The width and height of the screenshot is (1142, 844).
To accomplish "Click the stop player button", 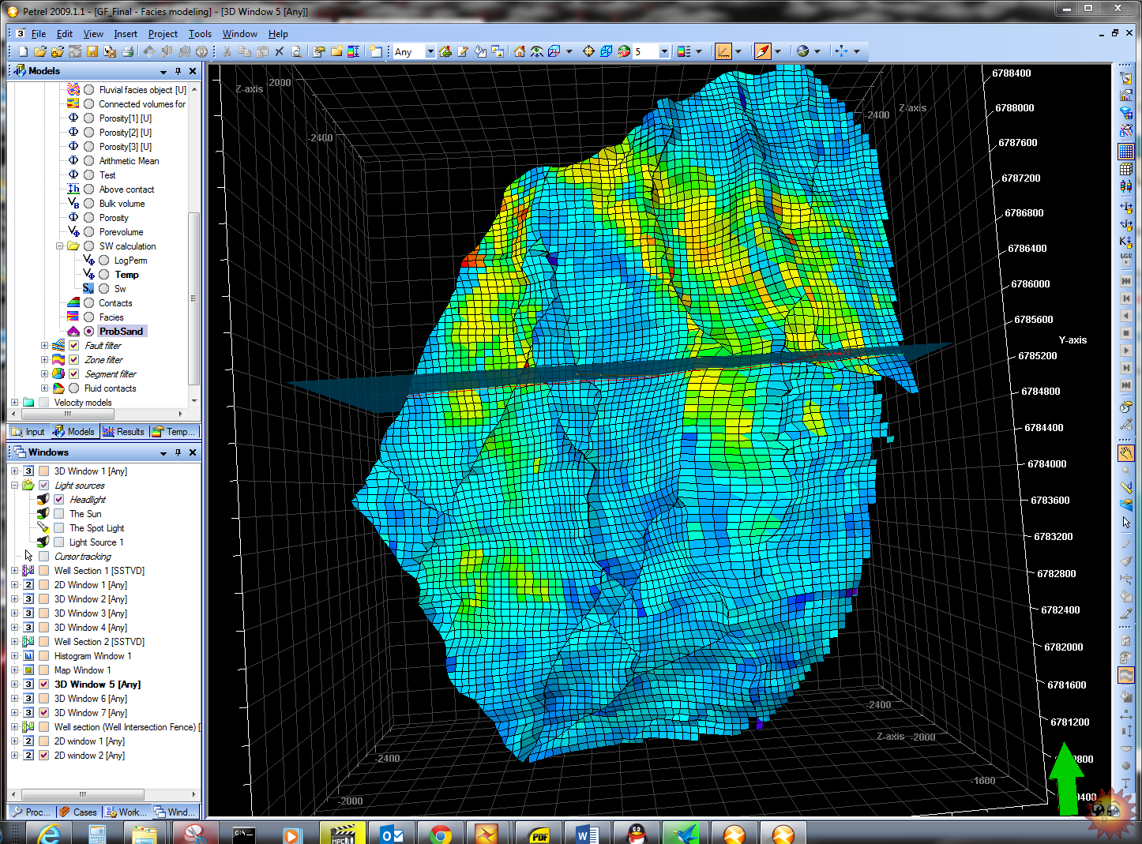I will click(x=1126, y=333).
